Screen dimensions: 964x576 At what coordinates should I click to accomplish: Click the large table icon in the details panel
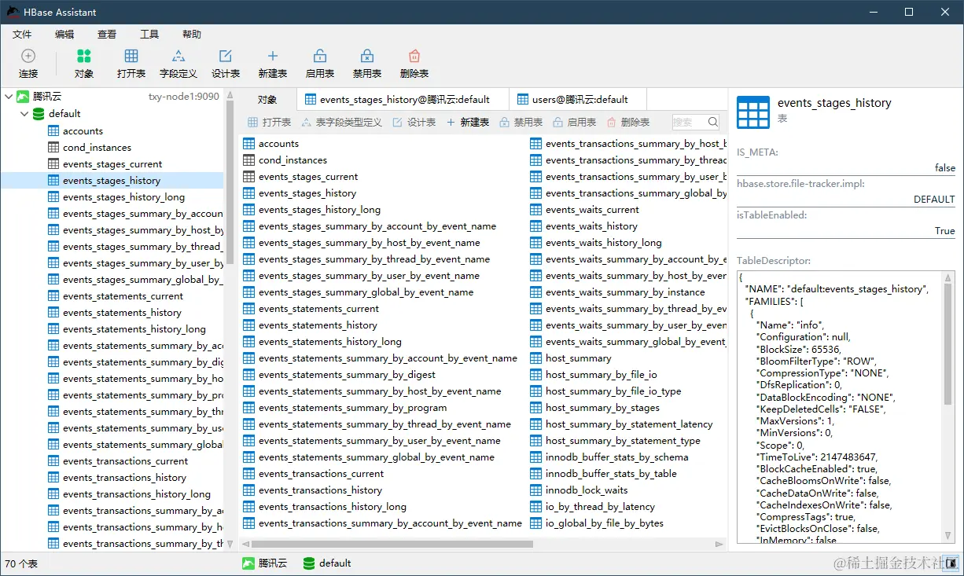click(753, 112)
